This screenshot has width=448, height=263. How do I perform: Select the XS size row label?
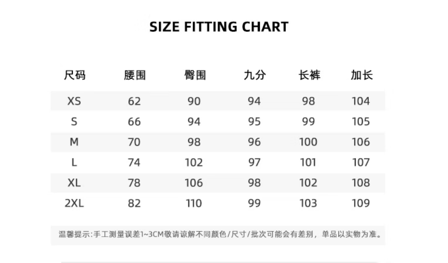[x=74, y=101]
